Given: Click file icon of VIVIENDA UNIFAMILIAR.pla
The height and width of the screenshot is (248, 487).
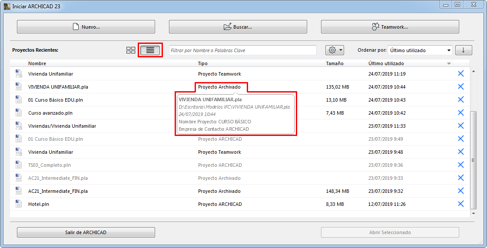Looking at the screenshot, I should [18, 86].
